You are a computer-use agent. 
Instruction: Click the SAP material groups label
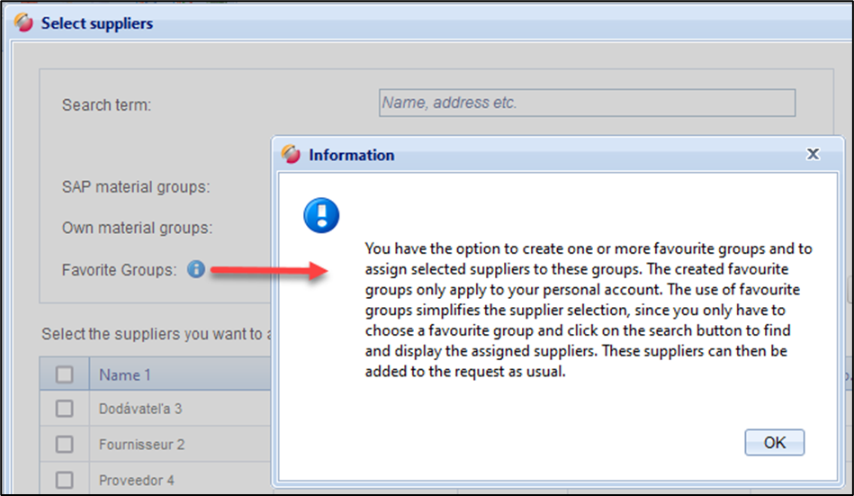pos(136,187)
